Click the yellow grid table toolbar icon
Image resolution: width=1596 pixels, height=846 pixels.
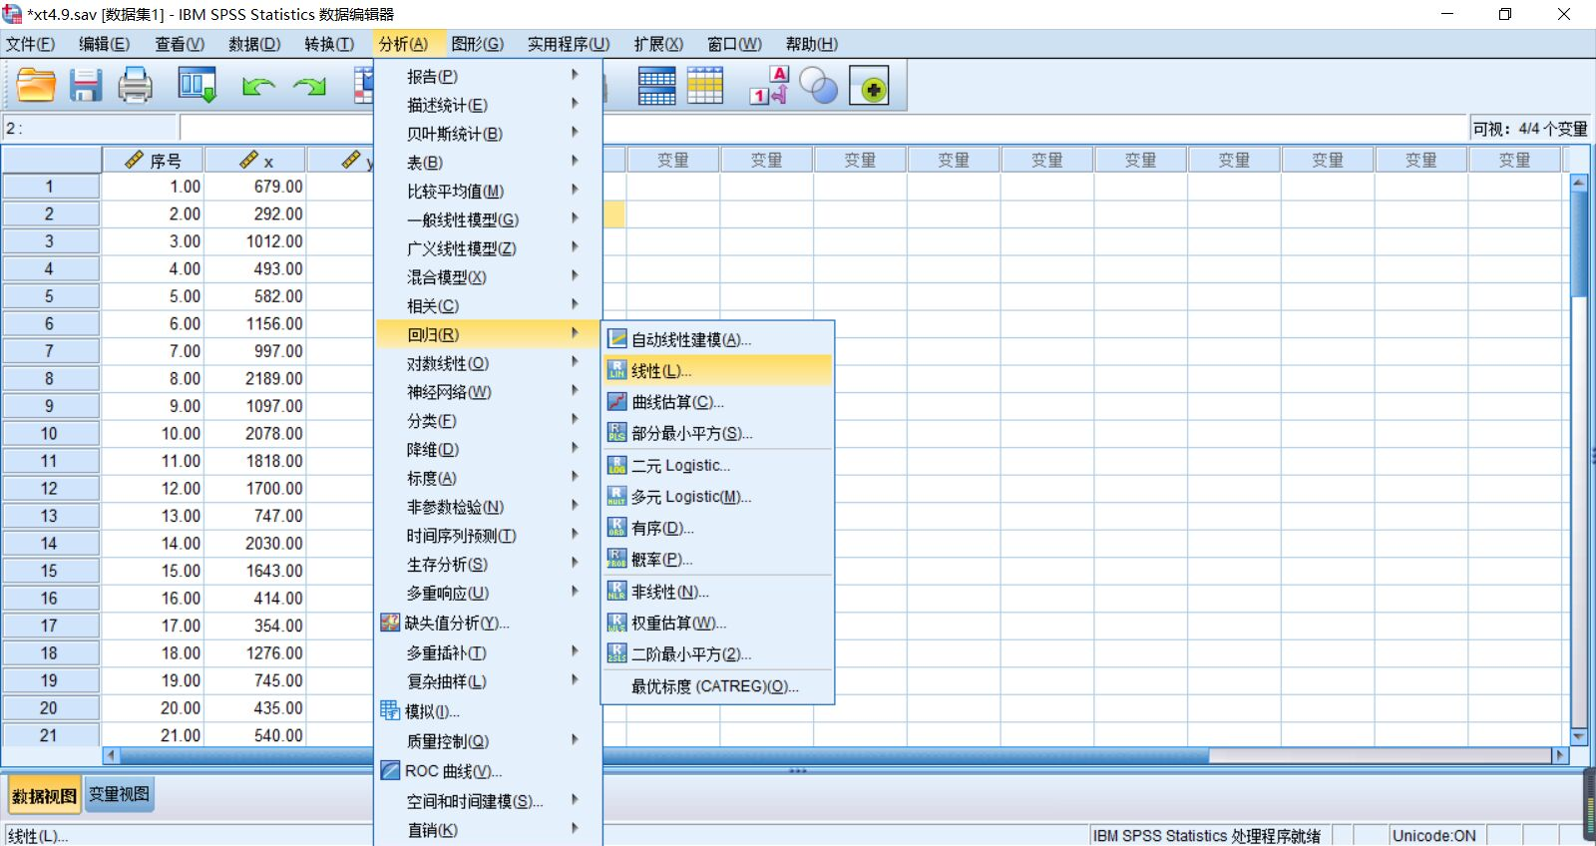click(x=704, y=86)
